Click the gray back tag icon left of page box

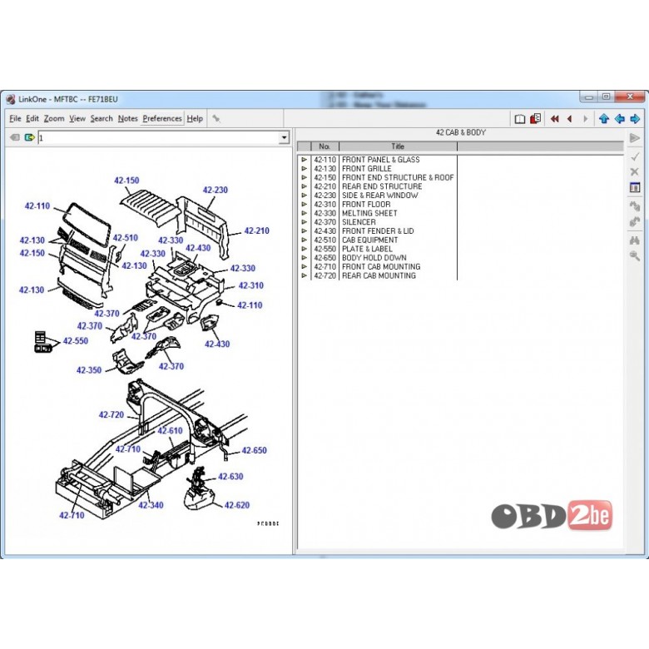[x=15, y=137]
